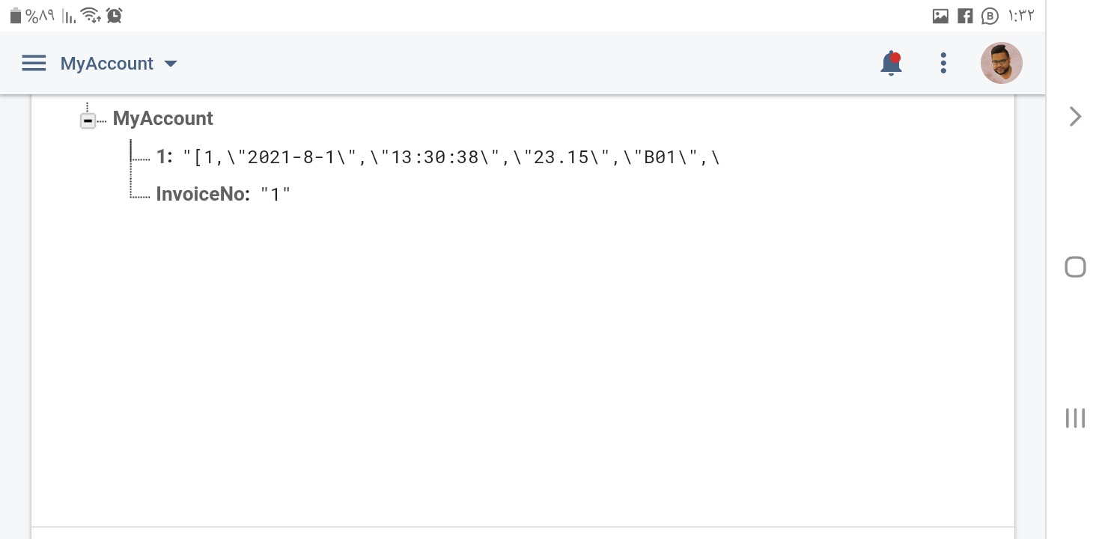Select the MyAccount root node label
Viewport: 1108px width, 539px height.
point(163,118)
